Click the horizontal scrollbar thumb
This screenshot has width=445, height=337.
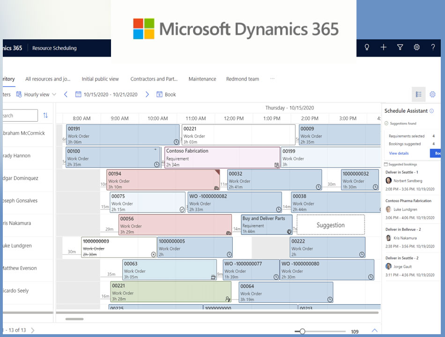coord(74,319)
